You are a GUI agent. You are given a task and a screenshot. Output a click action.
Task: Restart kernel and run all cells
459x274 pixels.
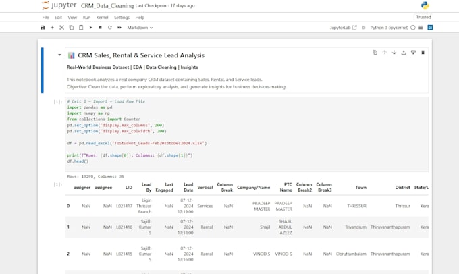(119, 28)
